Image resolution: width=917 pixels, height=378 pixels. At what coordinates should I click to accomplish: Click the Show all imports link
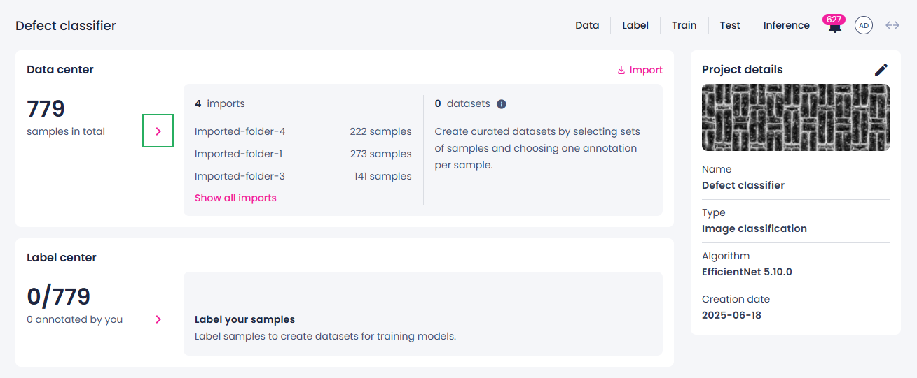(x=235, y=198)
